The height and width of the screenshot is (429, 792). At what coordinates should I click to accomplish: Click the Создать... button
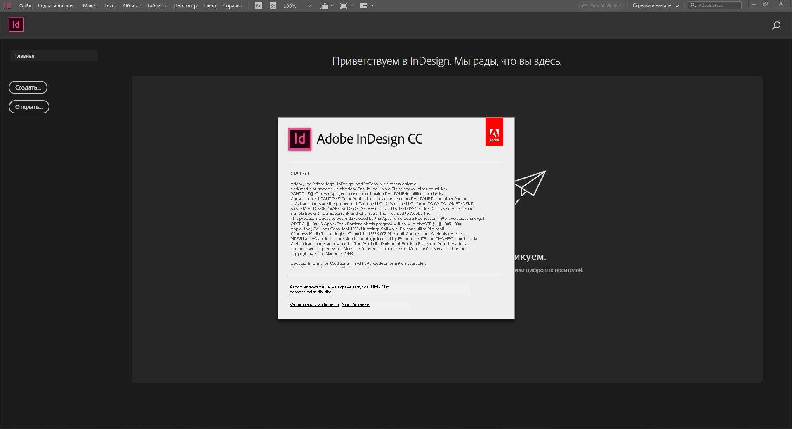28,87
